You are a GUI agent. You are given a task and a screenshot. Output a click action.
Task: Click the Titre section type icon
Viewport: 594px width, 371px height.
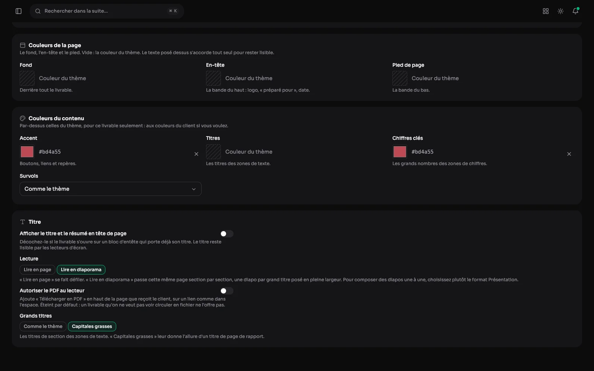pos(23,222)
